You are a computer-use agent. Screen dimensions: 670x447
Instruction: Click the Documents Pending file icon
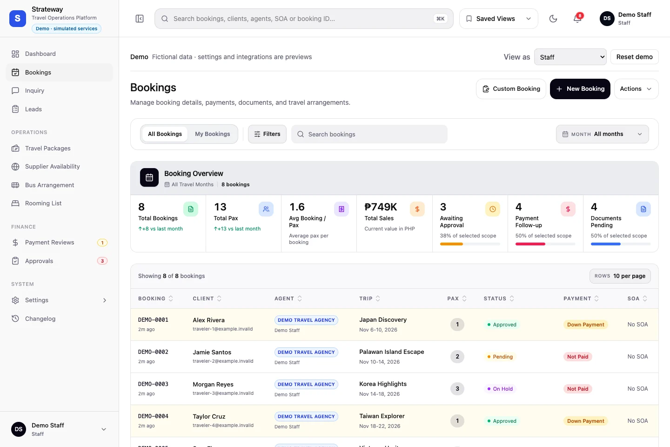pyautogui.click(x=643, y=209)
